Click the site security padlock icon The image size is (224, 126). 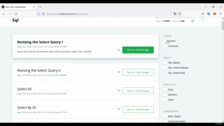pos(43,14)
